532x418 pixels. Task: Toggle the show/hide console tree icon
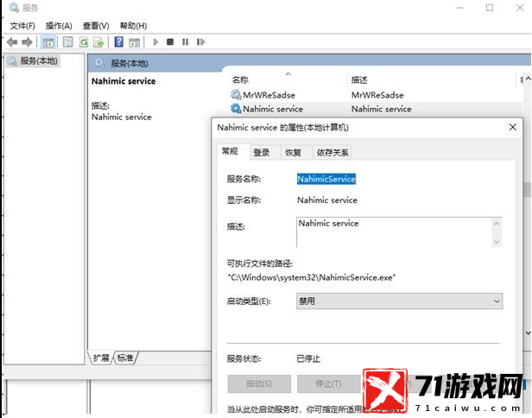pyautogui.click(x=48, y=42)
